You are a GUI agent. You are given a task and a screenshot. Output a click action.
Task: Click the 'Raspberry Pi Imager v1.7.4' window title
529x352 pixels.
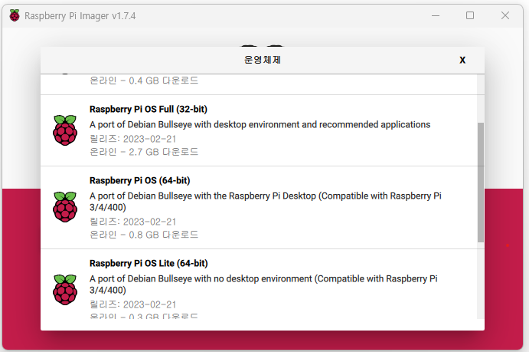[80, 16]
